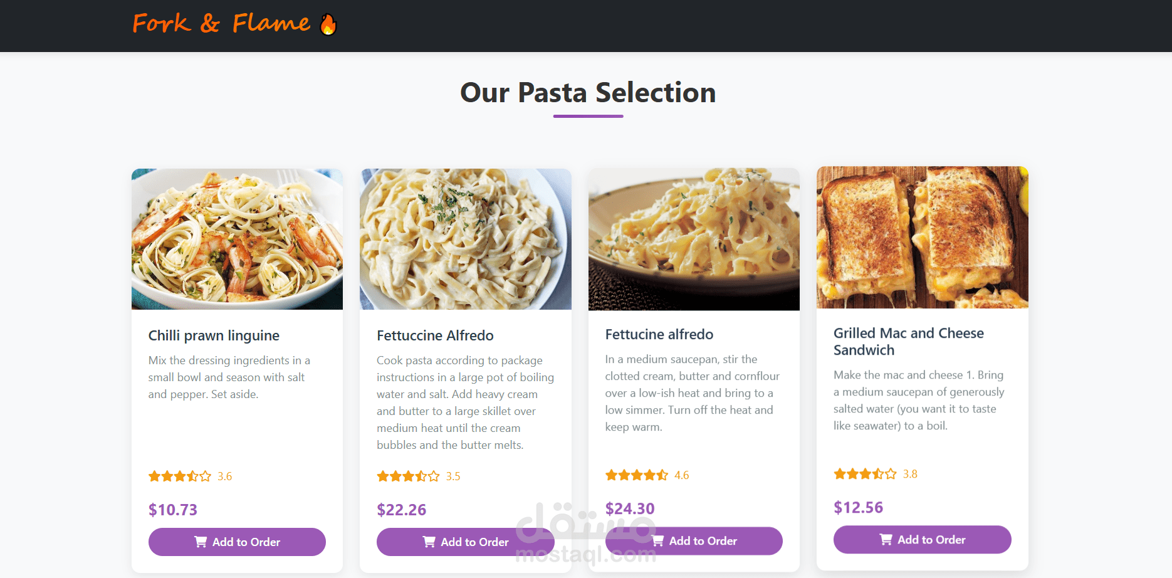Add Chilli prawn linguine to order
Image resolution: width=1172 pixels, height=578 pixels.
[x=237, y=542]
